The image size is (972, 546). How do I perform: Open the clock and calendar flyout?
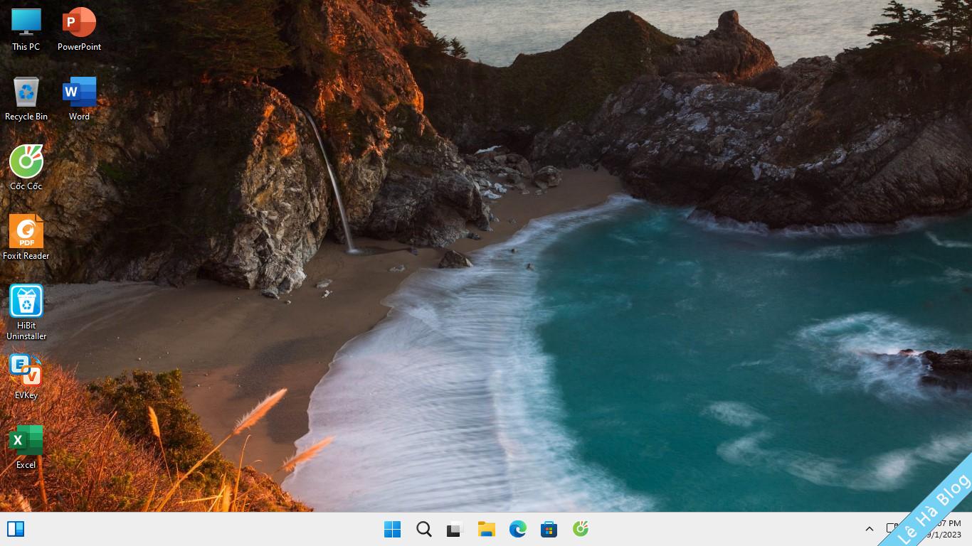941,529
